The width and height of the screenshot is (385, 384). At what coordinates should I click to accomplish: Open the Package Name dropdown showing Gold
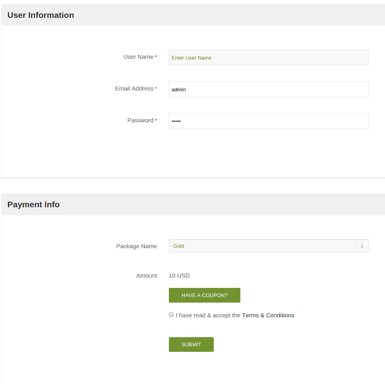(262, 246)
